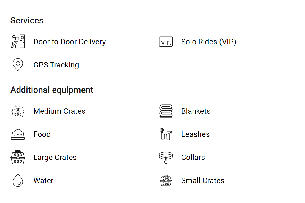The width and height of the screenshot is (305, 203).
Task: Click the VIP card icon
Action: tap(166, 42)
